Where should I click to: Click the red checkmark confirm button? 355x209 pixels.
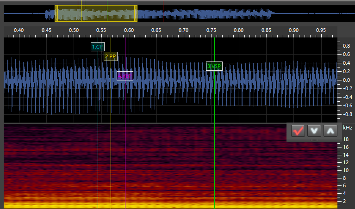coord(298,131)
